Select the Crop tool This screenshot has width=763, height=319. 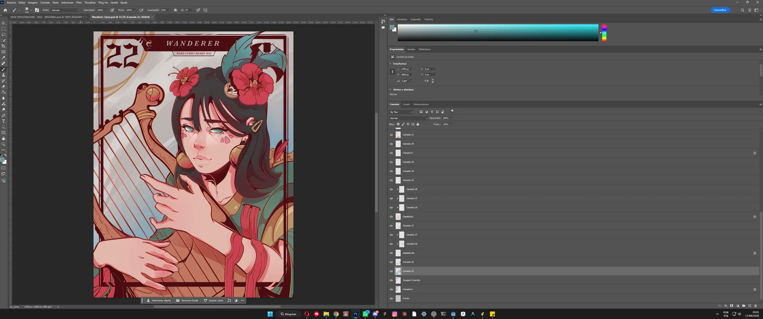point(3,46)
